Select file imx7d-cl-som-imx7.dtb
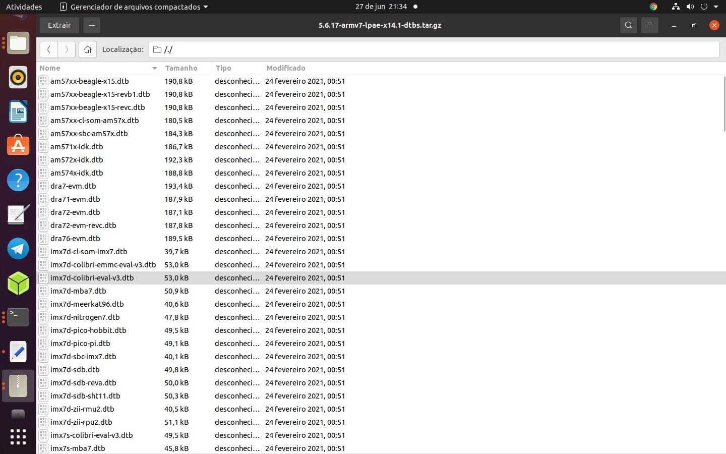Screen dimensions: 726x454 [382, 252]
